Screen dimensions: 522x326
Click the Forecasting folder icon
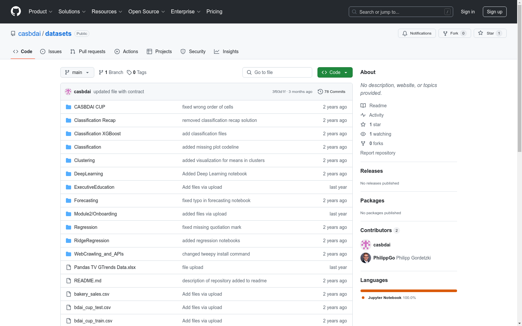69,200
